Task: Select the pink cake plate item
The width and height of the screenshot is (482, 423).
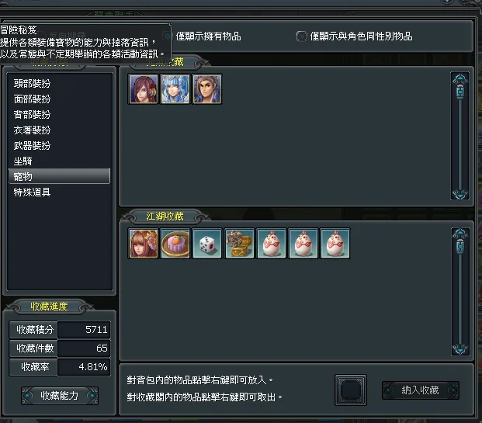Action: (x=175, y=244)
